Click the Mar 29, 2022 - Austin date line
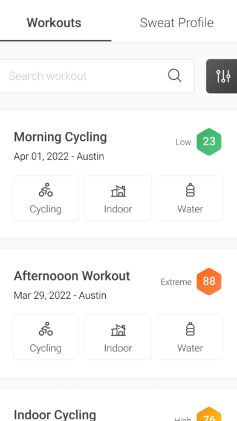The image size is (237, 421). point(60,295)
